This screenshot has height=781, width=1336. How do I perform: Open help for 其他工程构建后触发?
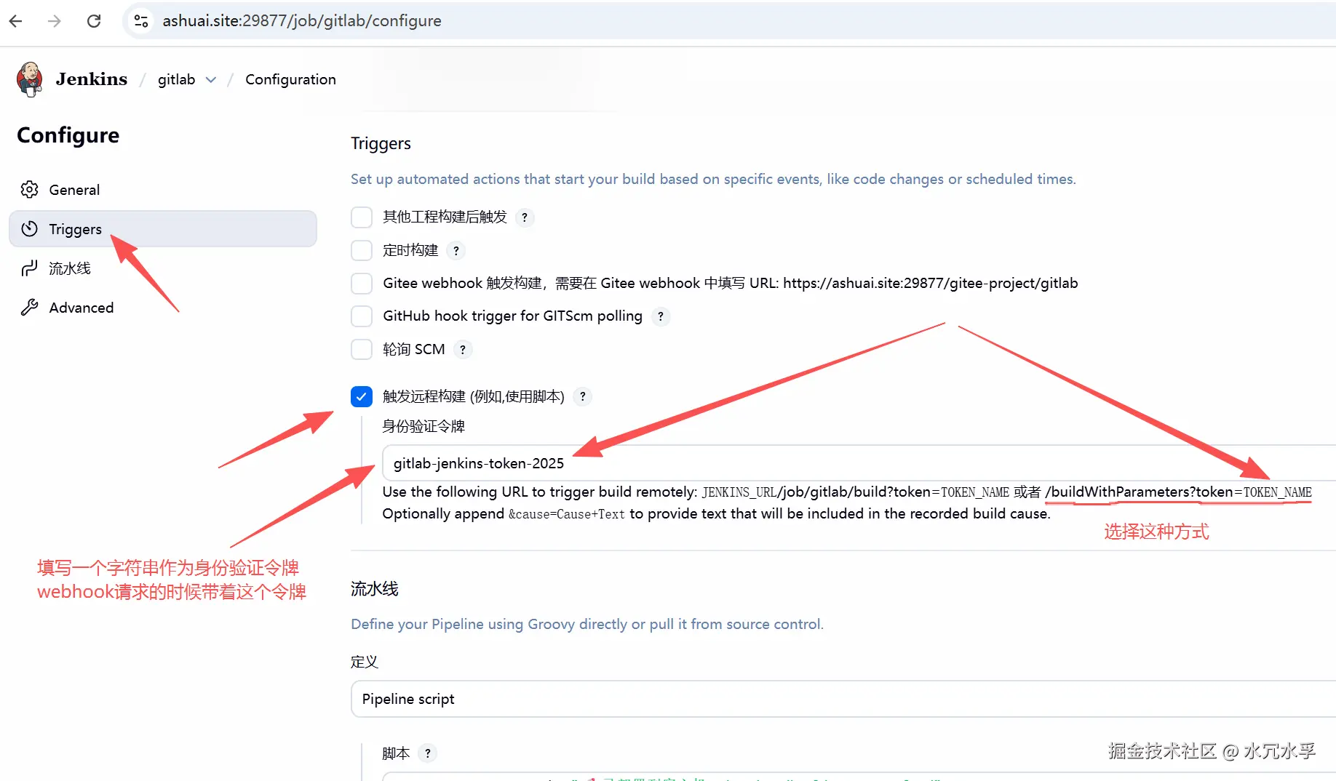tap(525, 217)
